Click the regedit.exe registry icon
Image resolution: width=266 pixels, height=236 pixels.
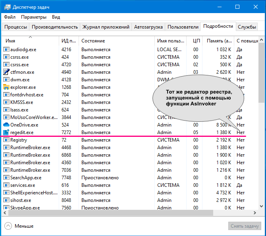point(6,132)
